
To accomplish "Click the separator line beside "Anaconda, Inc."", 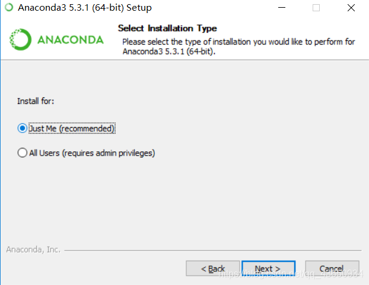I will [213, 251].
